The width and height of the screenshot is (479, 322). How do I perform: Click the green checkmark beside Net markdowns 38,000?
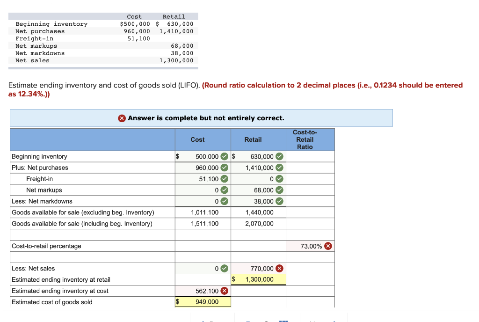pos(278,201)
